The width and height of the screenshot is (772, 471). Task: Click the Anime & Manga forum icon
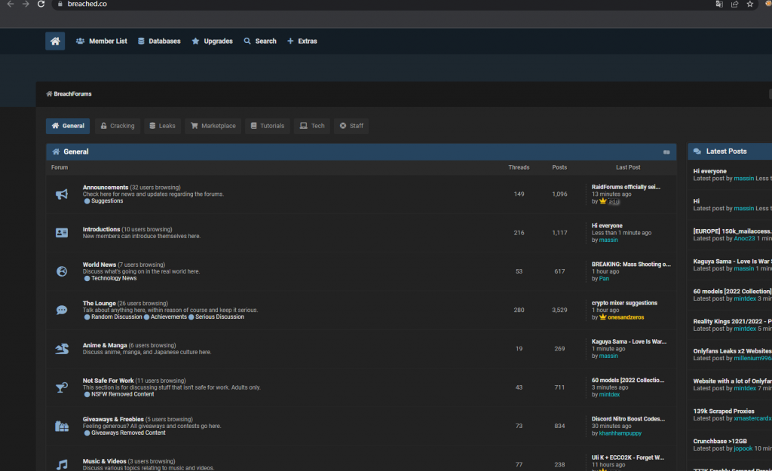tap(62, 348)
